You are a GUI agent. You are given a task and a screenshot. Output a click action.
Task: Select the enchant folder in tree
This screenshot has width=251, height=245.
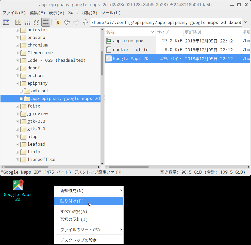(36, 76)
